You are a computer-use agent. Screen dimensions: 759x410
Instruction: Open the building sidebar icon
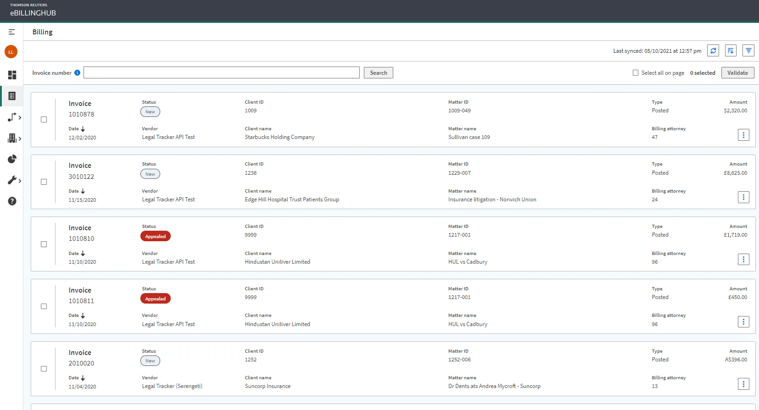tap(12, 138)
